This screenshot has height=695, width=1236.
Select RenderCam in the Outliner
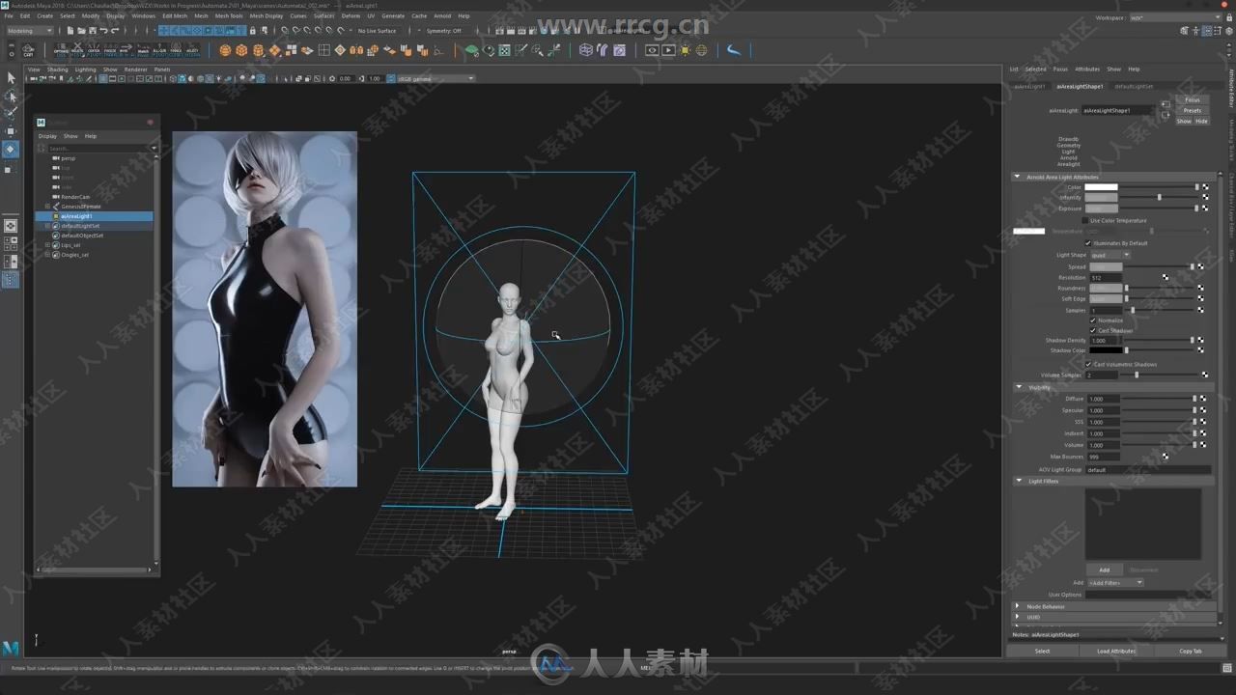75,197
